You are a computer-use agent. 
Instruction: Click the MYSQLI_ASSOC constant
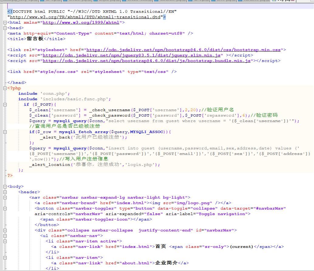[147, 132]
